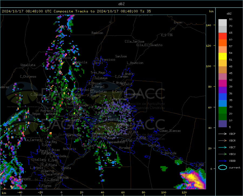Image resolution: width=243 pixels, height=196 pixels.
Task: Select the royal blue 35-36 dBZ swatch
Action: pyautogui.click(x=222, y=97)
